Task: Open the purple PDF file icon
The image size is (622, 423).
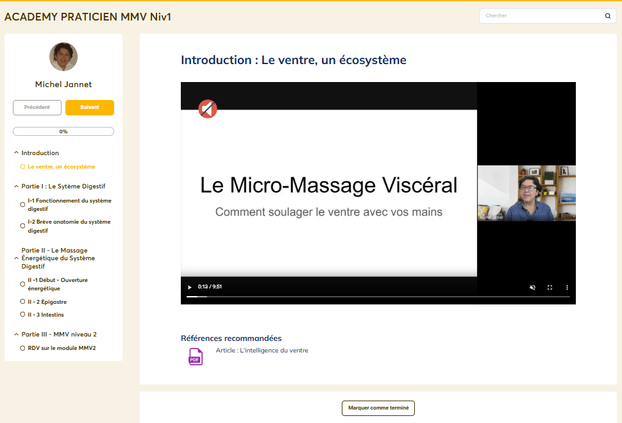Action: pyautogui.click(x=196, y=356)
